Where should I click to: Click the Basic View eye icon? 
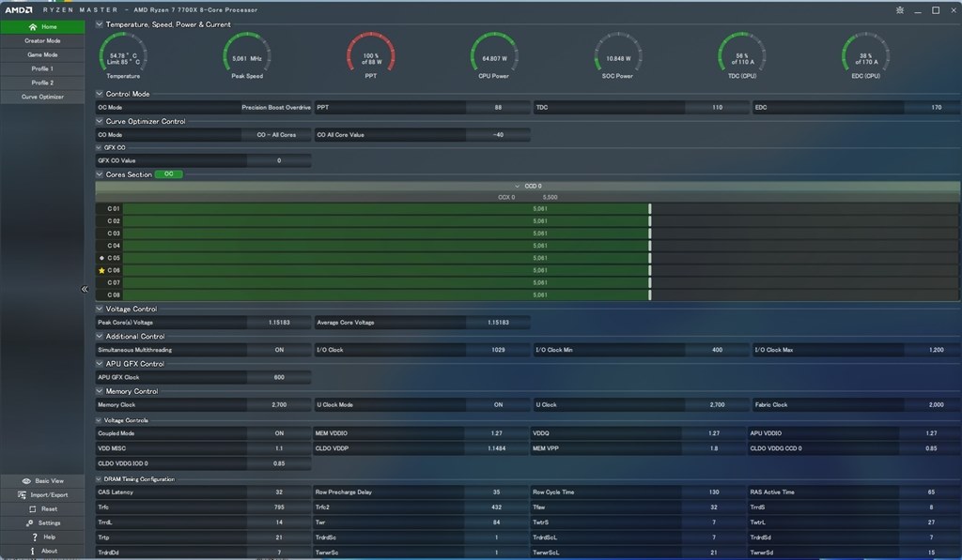tap(26, 481)
